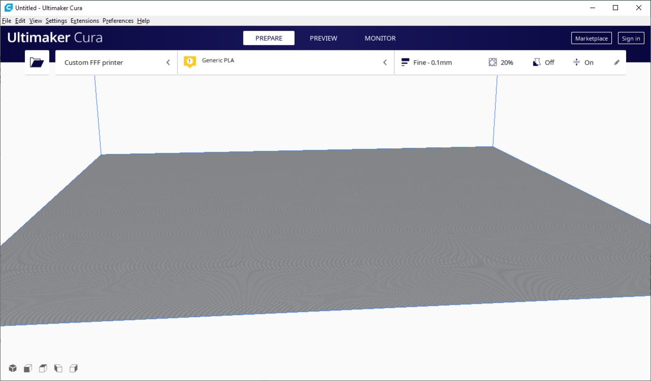Open custom print settings pencil icon
The width and height of the screenshot is (651, 381).
tap(617, 62)
